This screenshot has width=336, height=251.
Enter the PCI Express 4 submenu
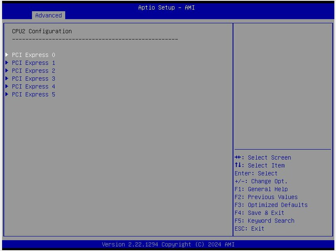(x=33, y=86)
